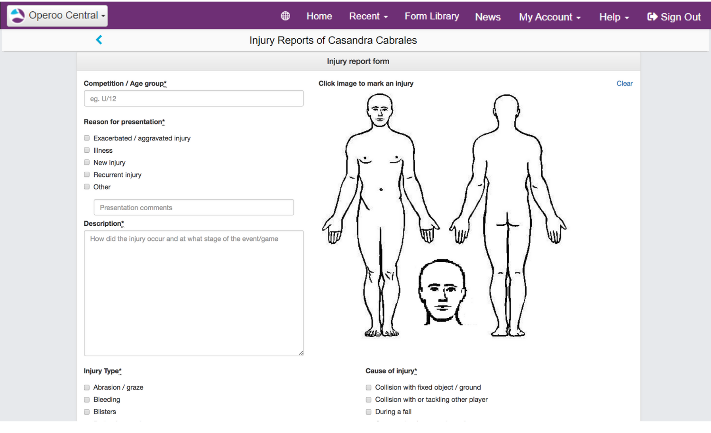Go to the Form Library page
711x433 pixels.
(431, 16)
